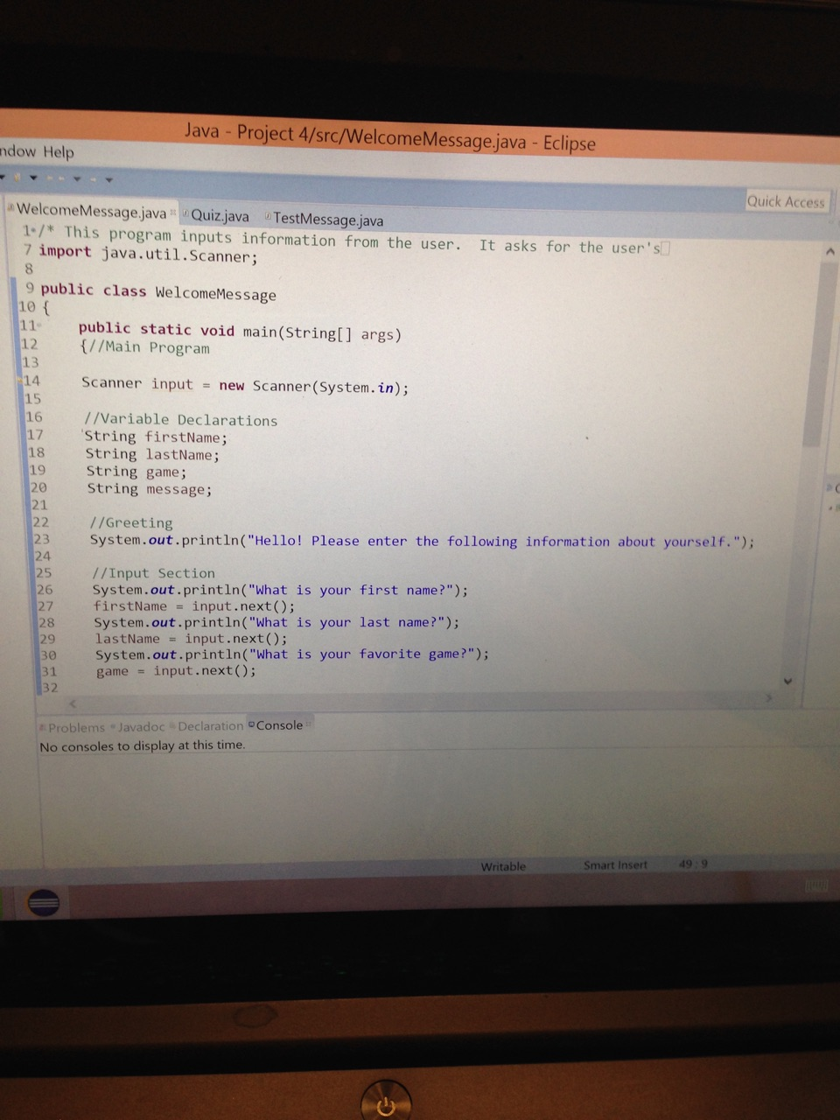This screenshot has height=1120, width=840.
Task: Click the "String lastName;" declaration
Action: click(x=152, y=454)
